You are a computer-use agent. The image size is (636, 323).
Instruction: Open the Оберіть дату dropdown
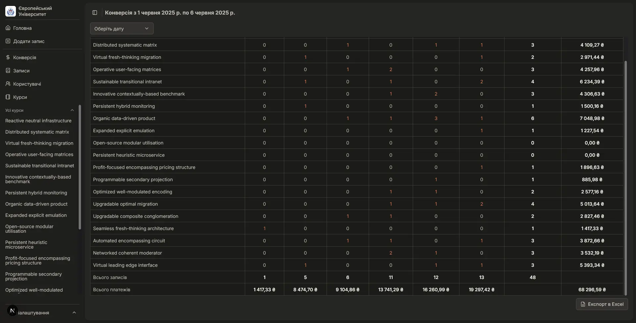pos(122,28)
